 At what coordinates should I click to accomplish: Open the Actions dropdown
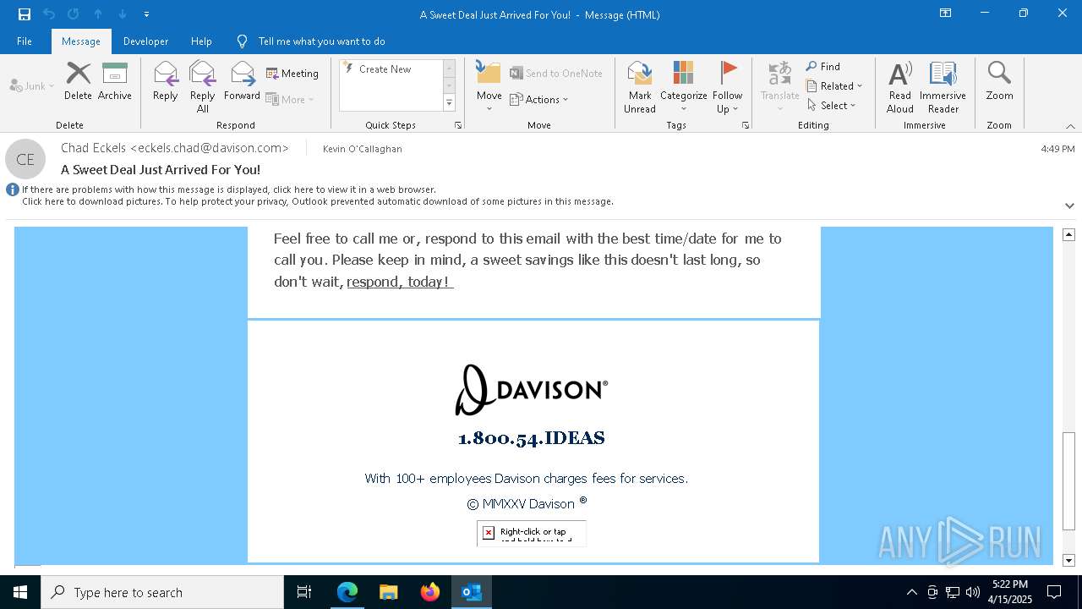point(539,99)
